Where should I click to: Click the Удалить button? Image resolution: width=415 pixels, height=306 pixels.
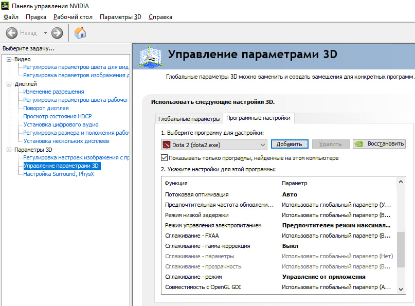(x=331, y=144)
